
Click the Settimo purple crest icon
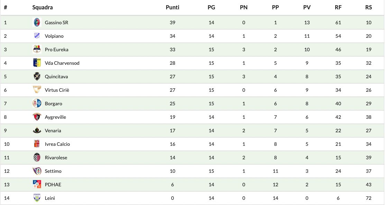(x=37, y=171)
